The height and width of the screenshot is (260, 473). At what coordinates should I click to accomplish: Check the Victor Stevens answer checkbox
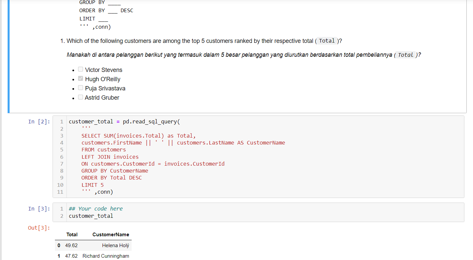pyautogui.click(x=80, y=69)
